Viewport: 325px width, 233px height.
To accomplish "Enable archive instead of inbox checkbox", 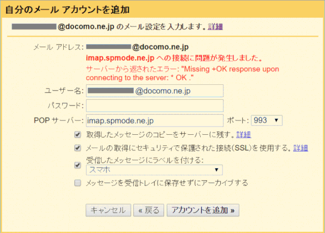I will pos(78,183).
